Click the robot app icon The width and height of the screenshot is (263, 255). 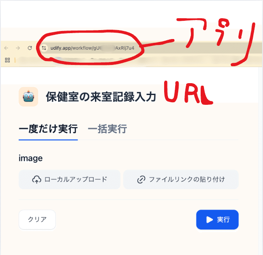(x=28, y=97)
